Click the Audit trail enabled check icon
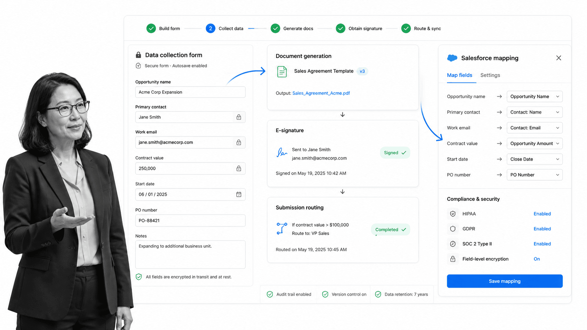 pos(270,294)
